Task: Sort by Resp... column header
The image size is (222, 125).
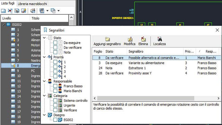Action: pos(207,52)
